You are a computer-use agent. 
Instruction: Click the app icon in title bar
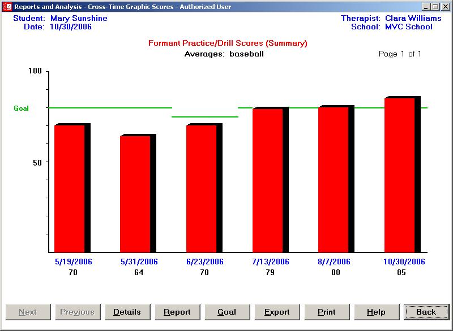(x=7, y=6)
